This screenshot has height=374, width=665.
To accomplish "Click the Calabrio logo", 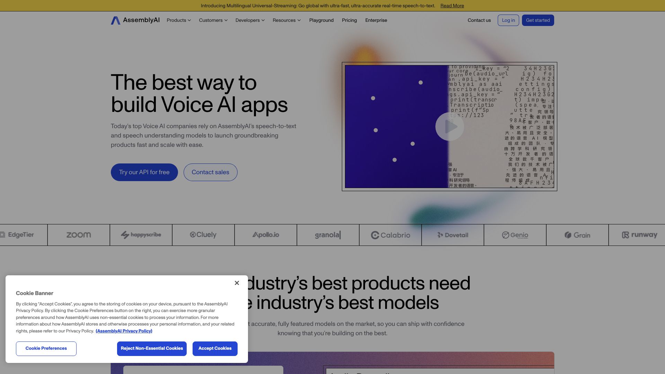I will click(390, 235).
